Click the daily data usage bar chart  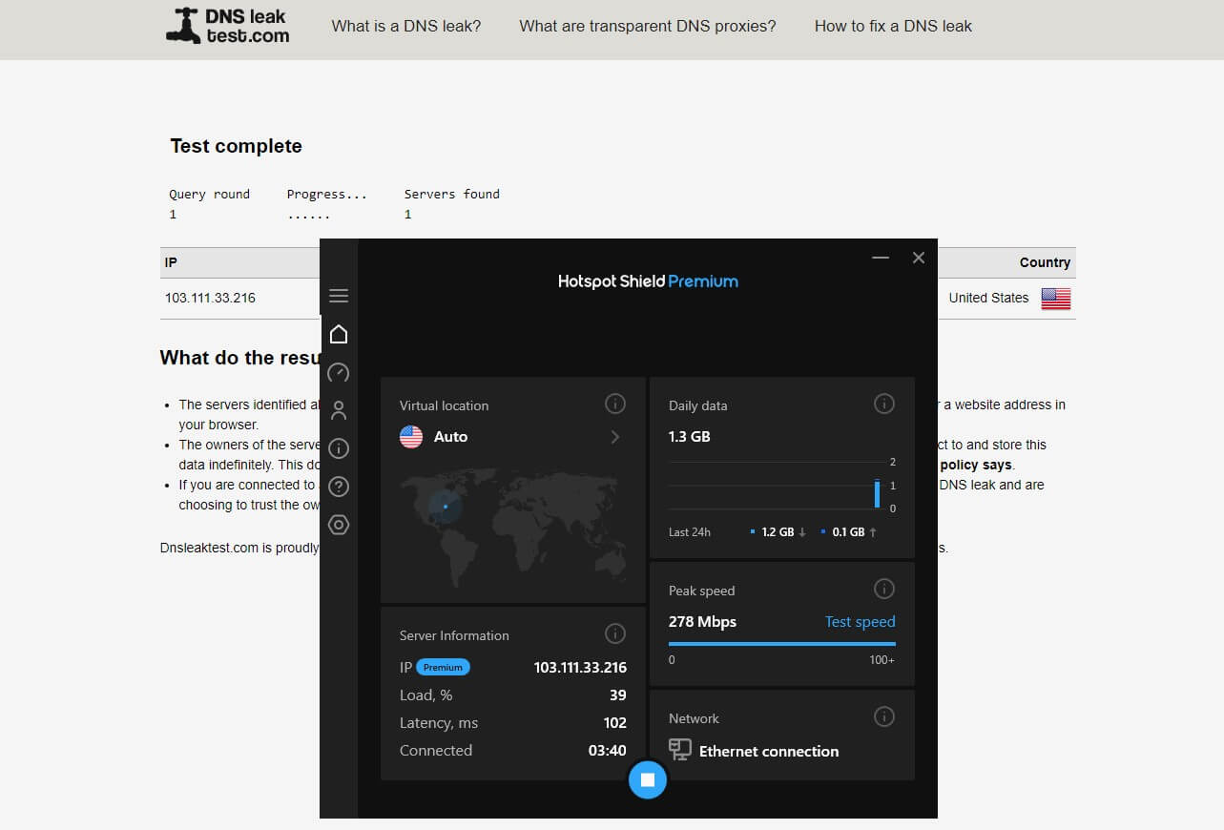click(782, 485)
